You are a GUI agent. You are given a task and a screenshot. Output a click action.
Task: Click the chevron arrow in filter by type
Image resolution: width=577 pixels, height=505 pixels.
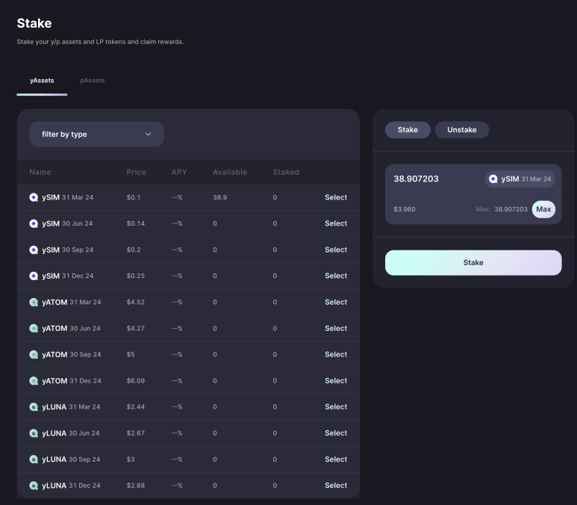[148, 134]
